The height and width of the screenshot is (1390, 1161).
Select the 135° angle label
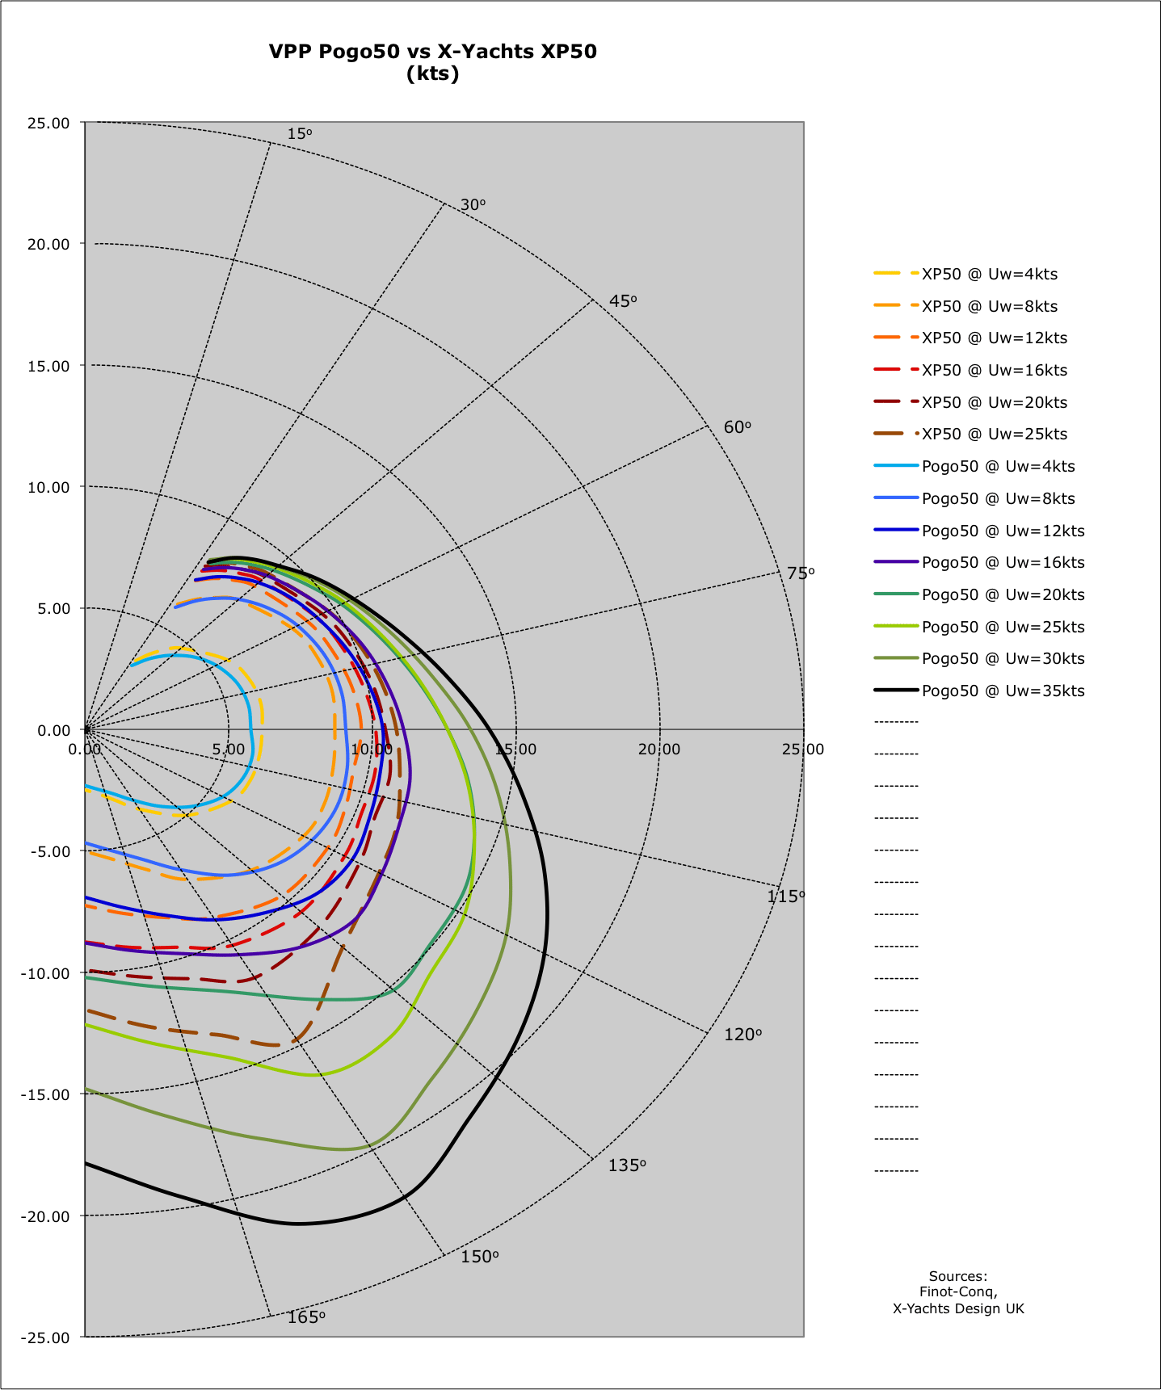pos(628,1165)
